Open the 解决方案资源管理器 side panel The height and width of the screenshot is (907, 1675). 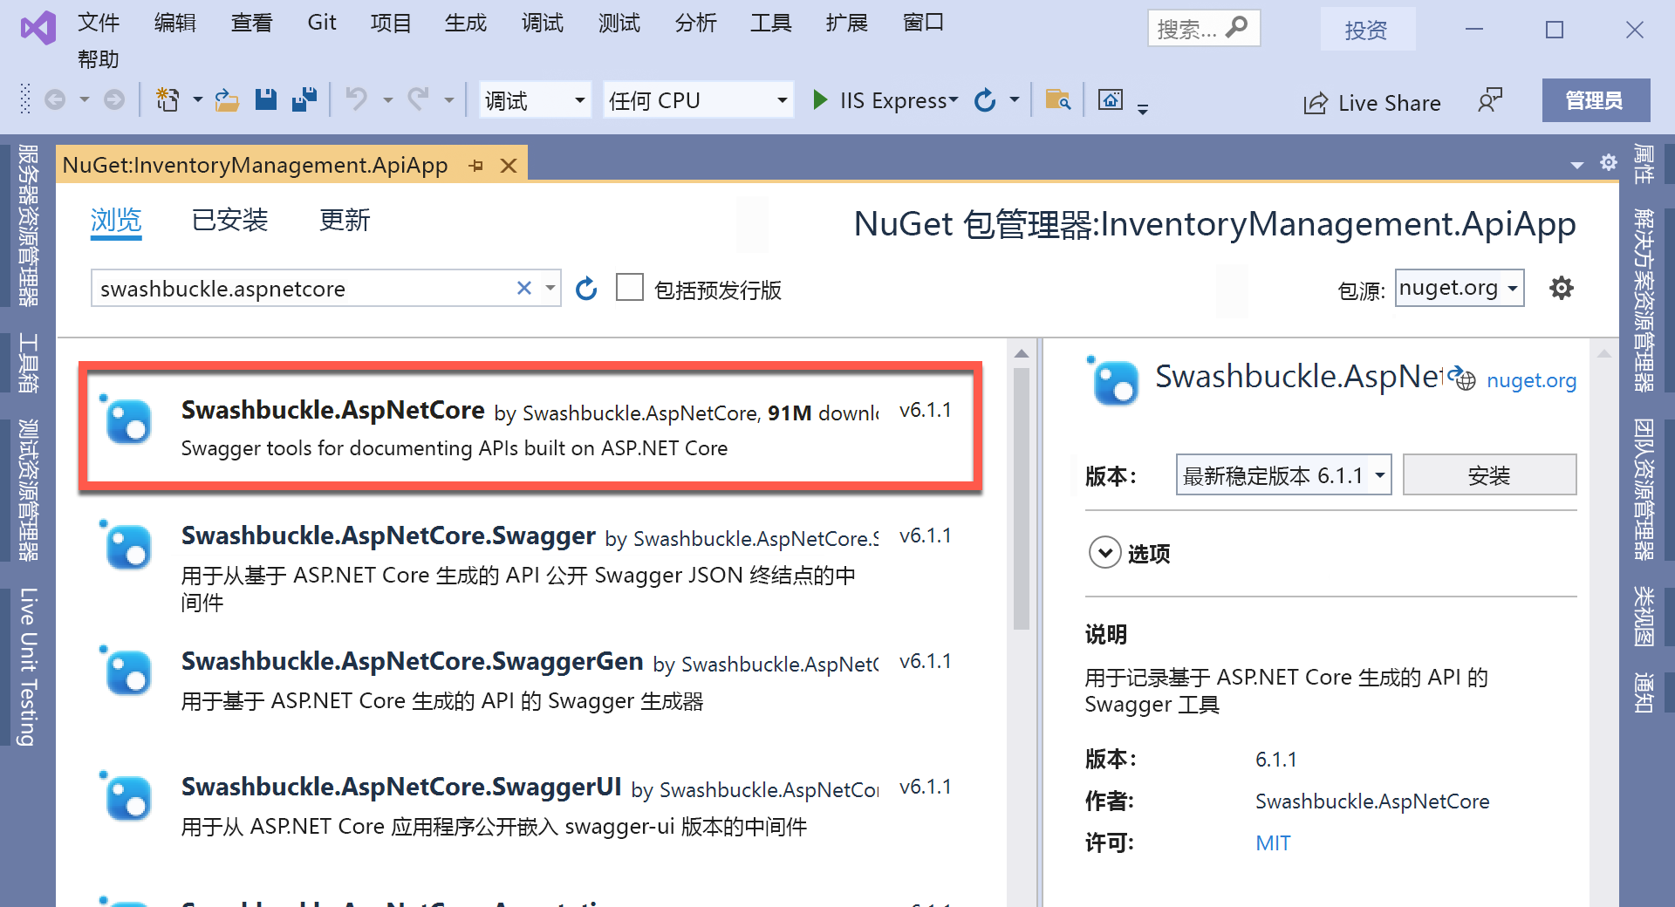coord(1645,300)
